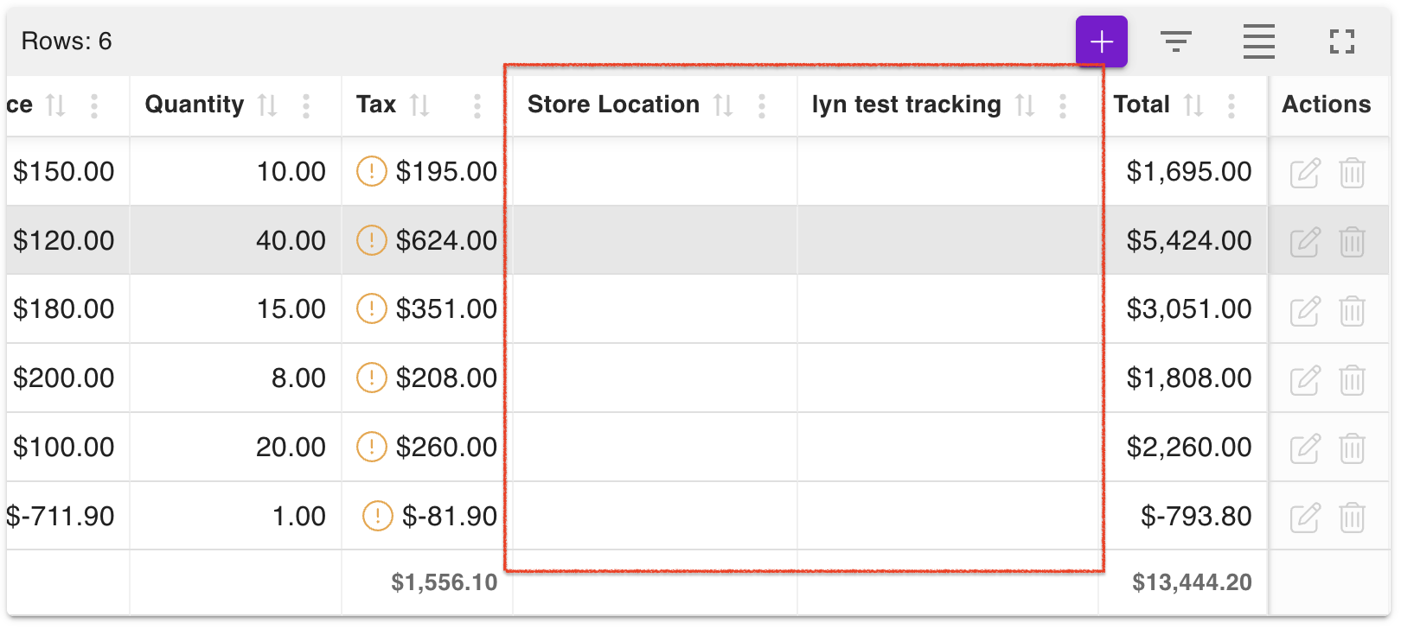
Task: Click the purple plus add row button
Action: (1101, 41)
